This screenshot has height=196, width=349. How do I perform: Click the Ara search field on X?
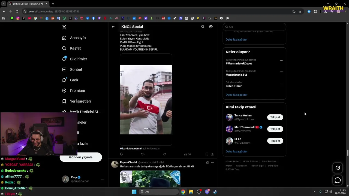click(254, 27)
